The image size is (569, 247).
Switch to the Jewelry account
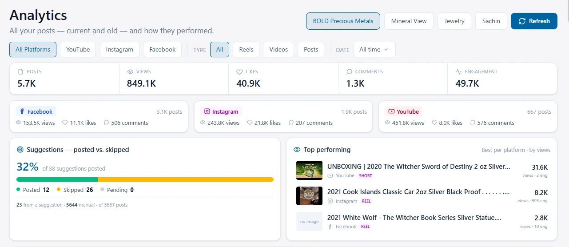pyautogui.click(x=454, y=21)
